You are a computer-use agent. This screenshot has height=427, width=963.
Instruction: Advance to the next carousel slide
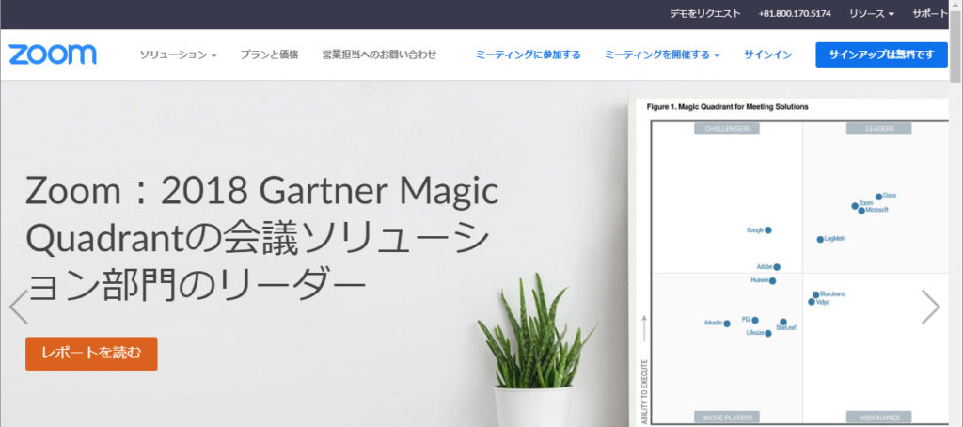[930, 307]
